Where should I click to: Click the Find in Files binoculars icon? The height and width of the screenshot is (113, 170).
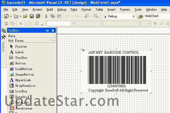pos(140,17)
